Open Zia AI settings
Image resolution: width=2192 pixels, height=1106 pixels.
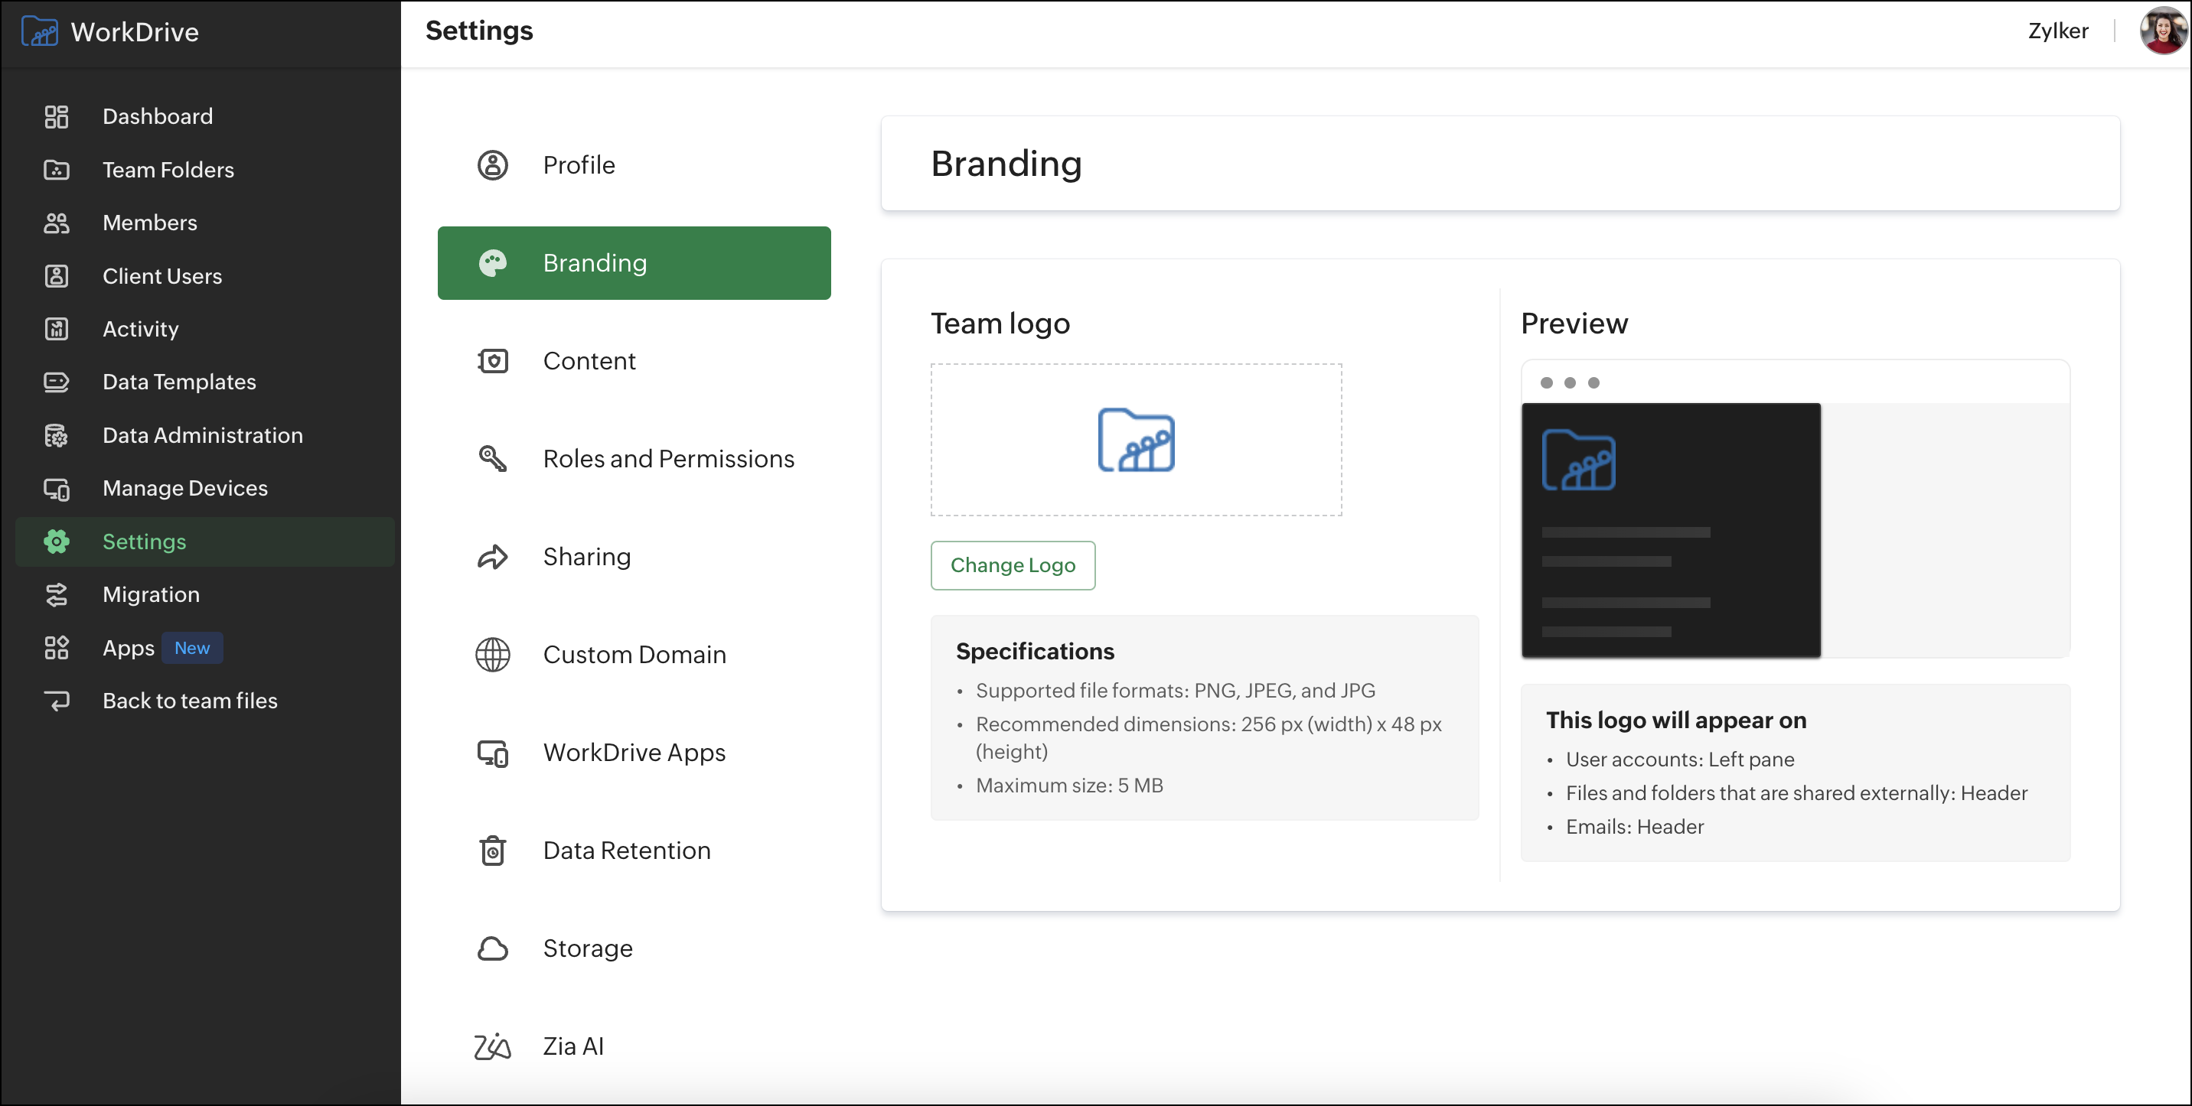tap(634, 1046)
